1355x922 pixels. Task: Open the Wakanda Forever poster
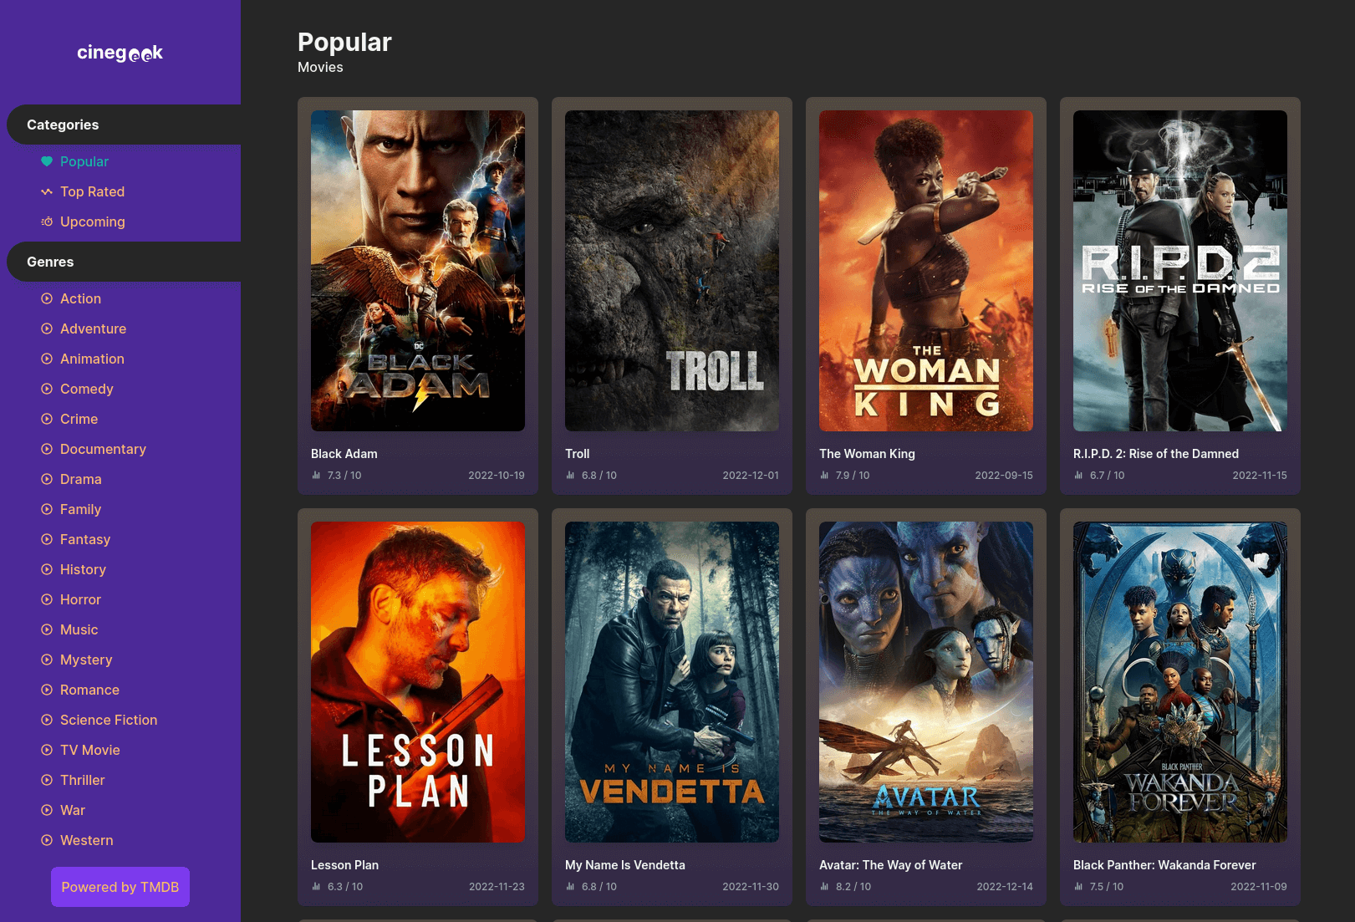coord(1180,682)
